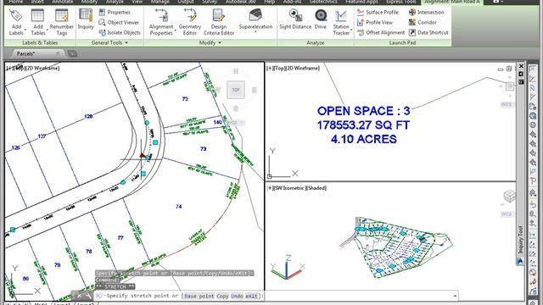Choose Base point command option
543x305 pixels.
click(199, 296)
